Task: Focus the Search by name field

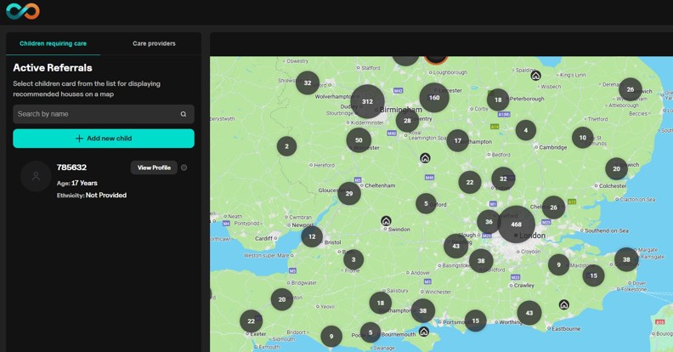Action: (95, 114)
